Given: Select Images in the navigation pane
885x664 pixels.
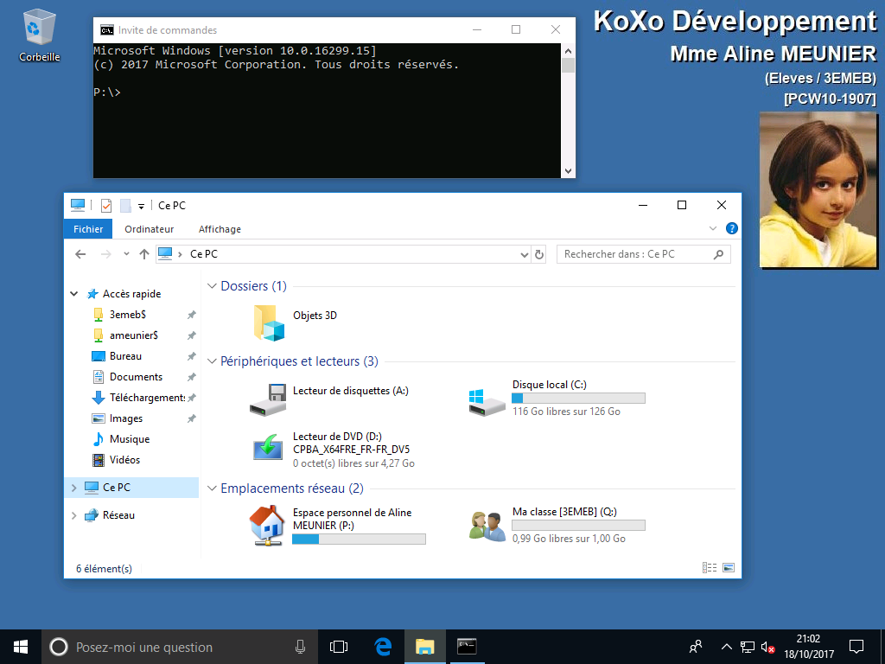Looking at the screenshot, I should coord(126,418).
